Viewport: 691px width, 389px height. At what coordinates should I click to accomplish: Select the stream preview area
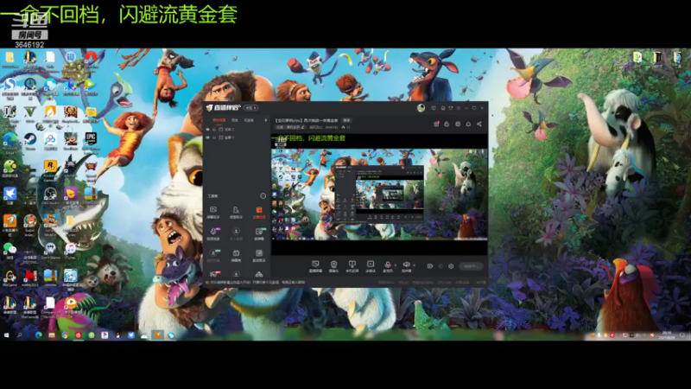(x=379, y=194)
